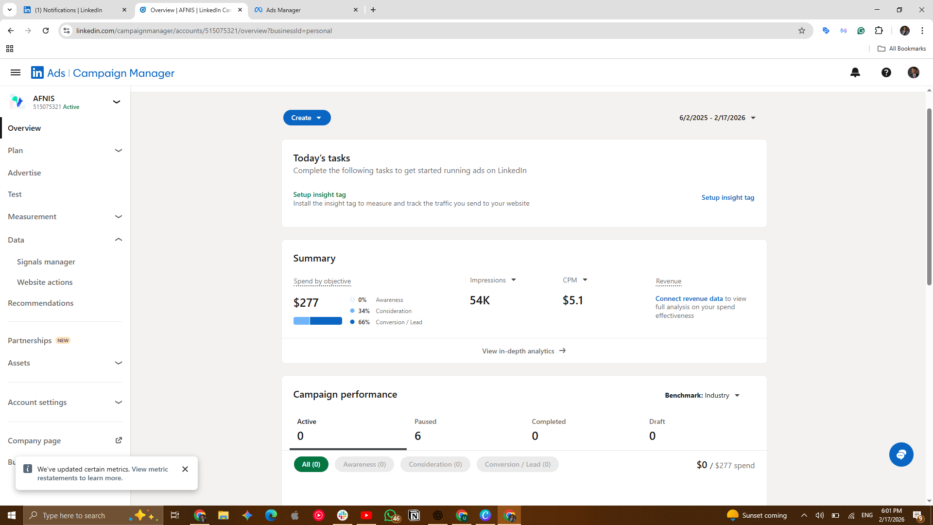
Task: Click the blue Create button
Action: [x=307, y=118]
